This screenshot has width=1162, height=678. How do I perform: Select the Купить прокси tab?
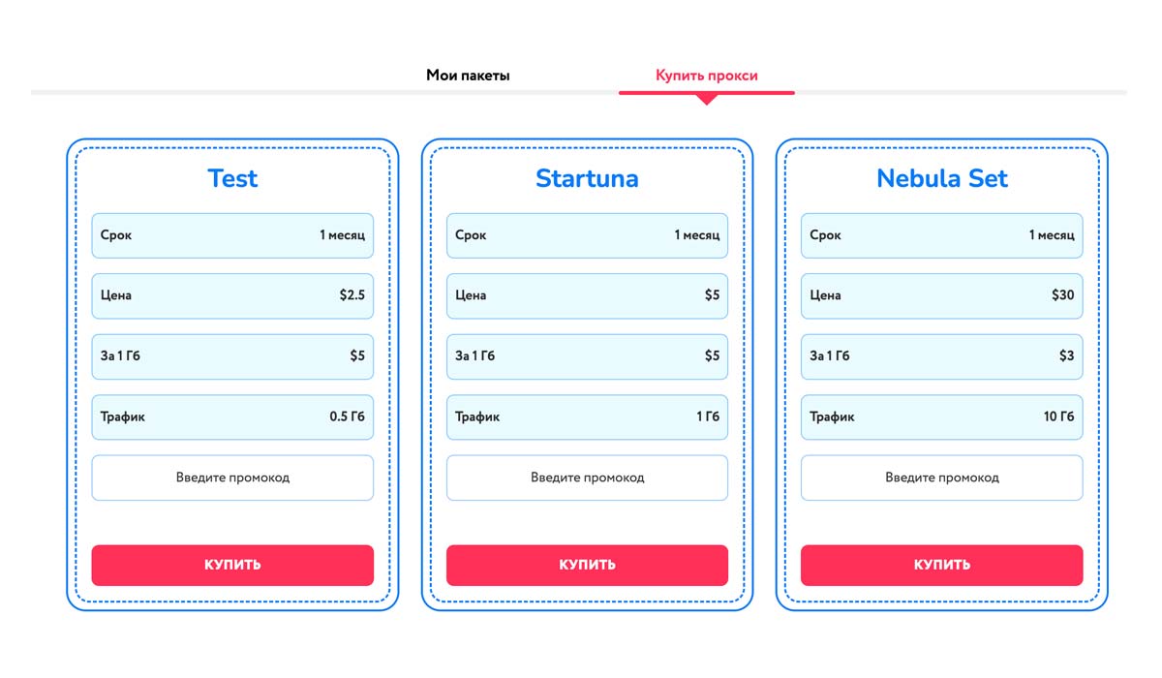point(706,76)
